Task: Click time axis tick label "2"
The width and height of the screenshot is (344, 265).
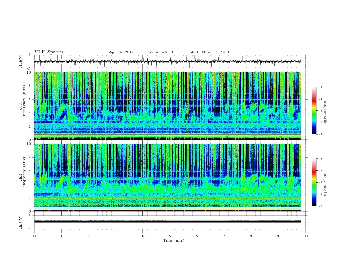Action: click(89, 236)
